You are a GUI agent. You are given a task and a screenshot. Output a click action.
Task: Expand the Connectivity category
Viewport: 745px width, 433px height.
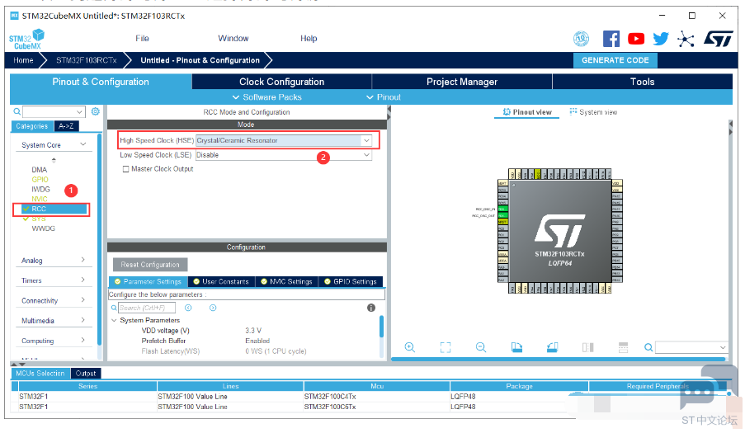point(83,299)
